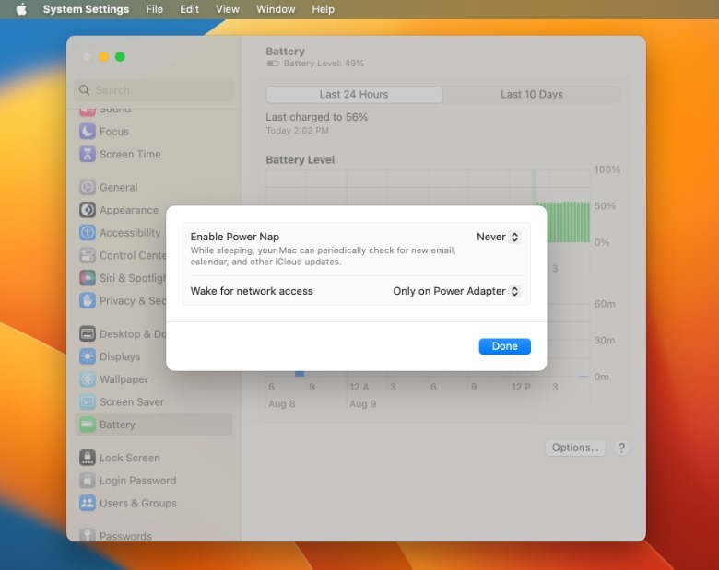Click the Displays icon in sidebar
Viewport: 719px width, 570px height.
[87, 357]
